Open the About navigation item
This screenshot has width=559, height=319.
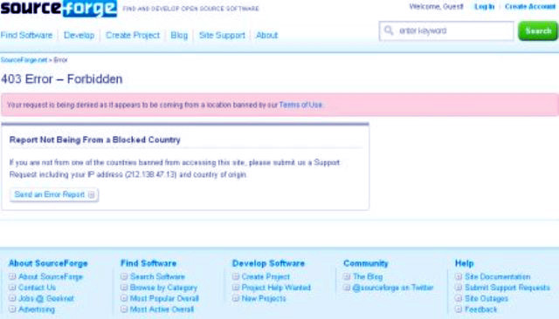tap(266, 35)
